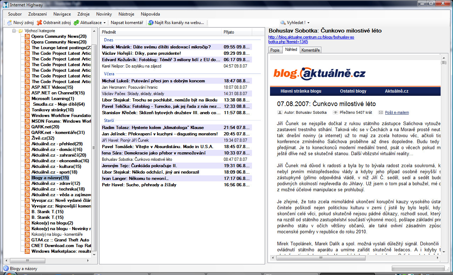The width and height of the screenshot is (453, 275).
Task: Switch to the Komentáře tab
Action: tap(311, 50)
